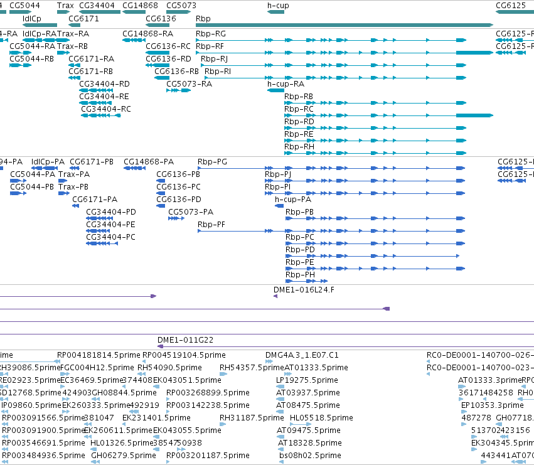Select transcript CG6136-RB
The width and height of the screenshot is (534, 465).
[x=176, y=72]
